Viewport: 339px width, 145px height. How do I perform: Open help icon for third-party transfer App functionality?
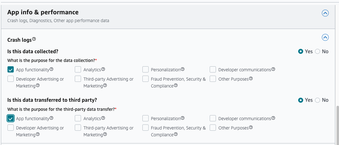tap(51, 118)
